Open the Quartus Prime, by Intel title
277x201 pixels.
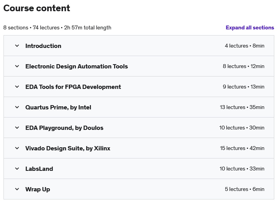[x=58, y=107]
